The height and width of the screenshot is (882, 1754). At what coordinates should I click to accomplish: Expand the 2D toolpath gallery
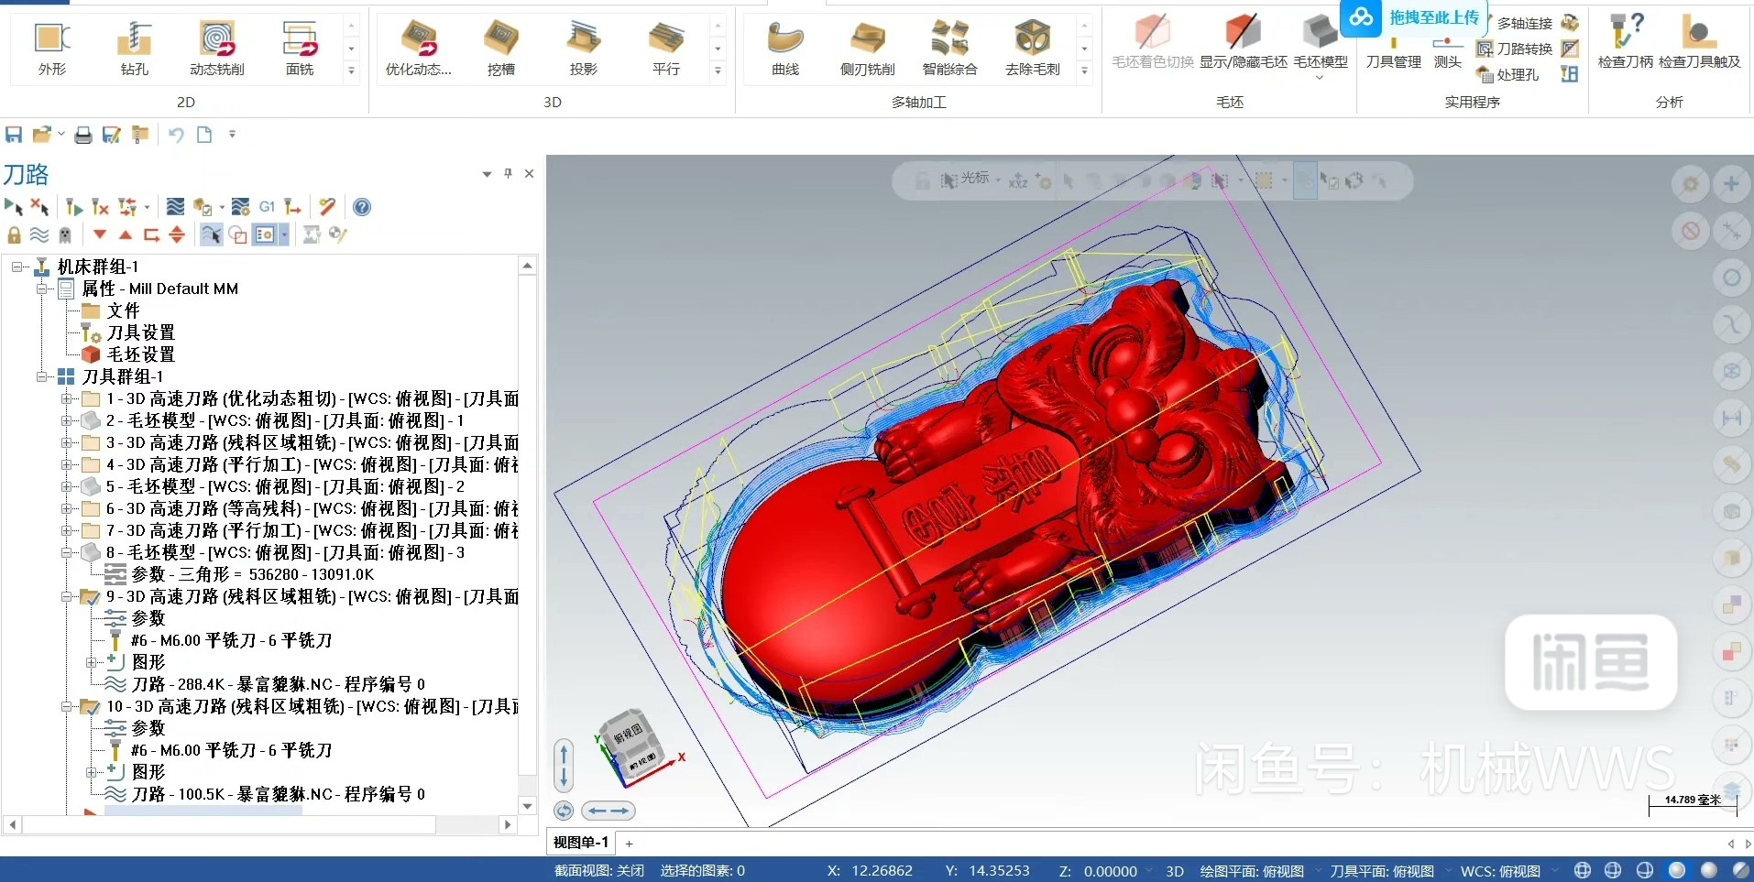coord(351,71)
